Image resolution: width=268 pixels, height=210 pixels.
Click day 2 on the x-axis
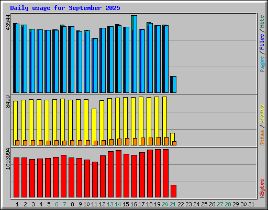click(25, 204)
